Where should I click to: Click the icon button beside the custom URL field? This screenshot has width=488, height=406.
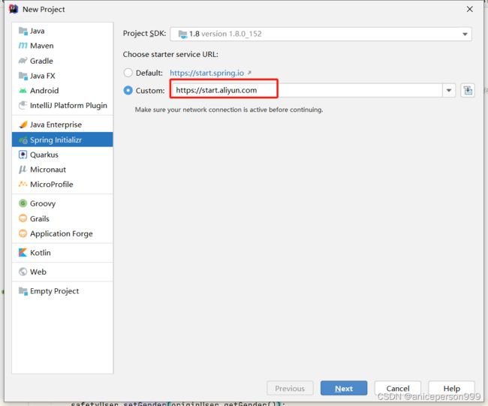(x=468, y=91)
